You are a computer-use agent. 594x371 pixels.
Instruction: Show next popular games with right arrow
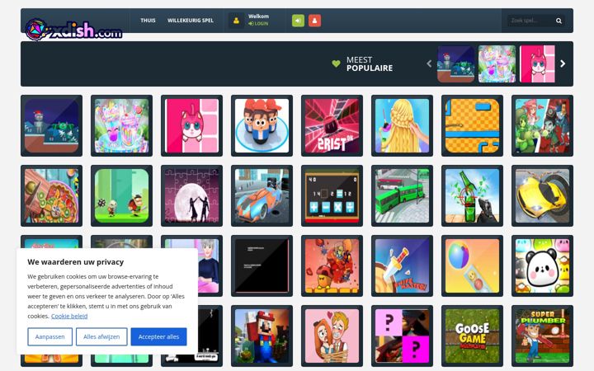[x=563, y=63]
